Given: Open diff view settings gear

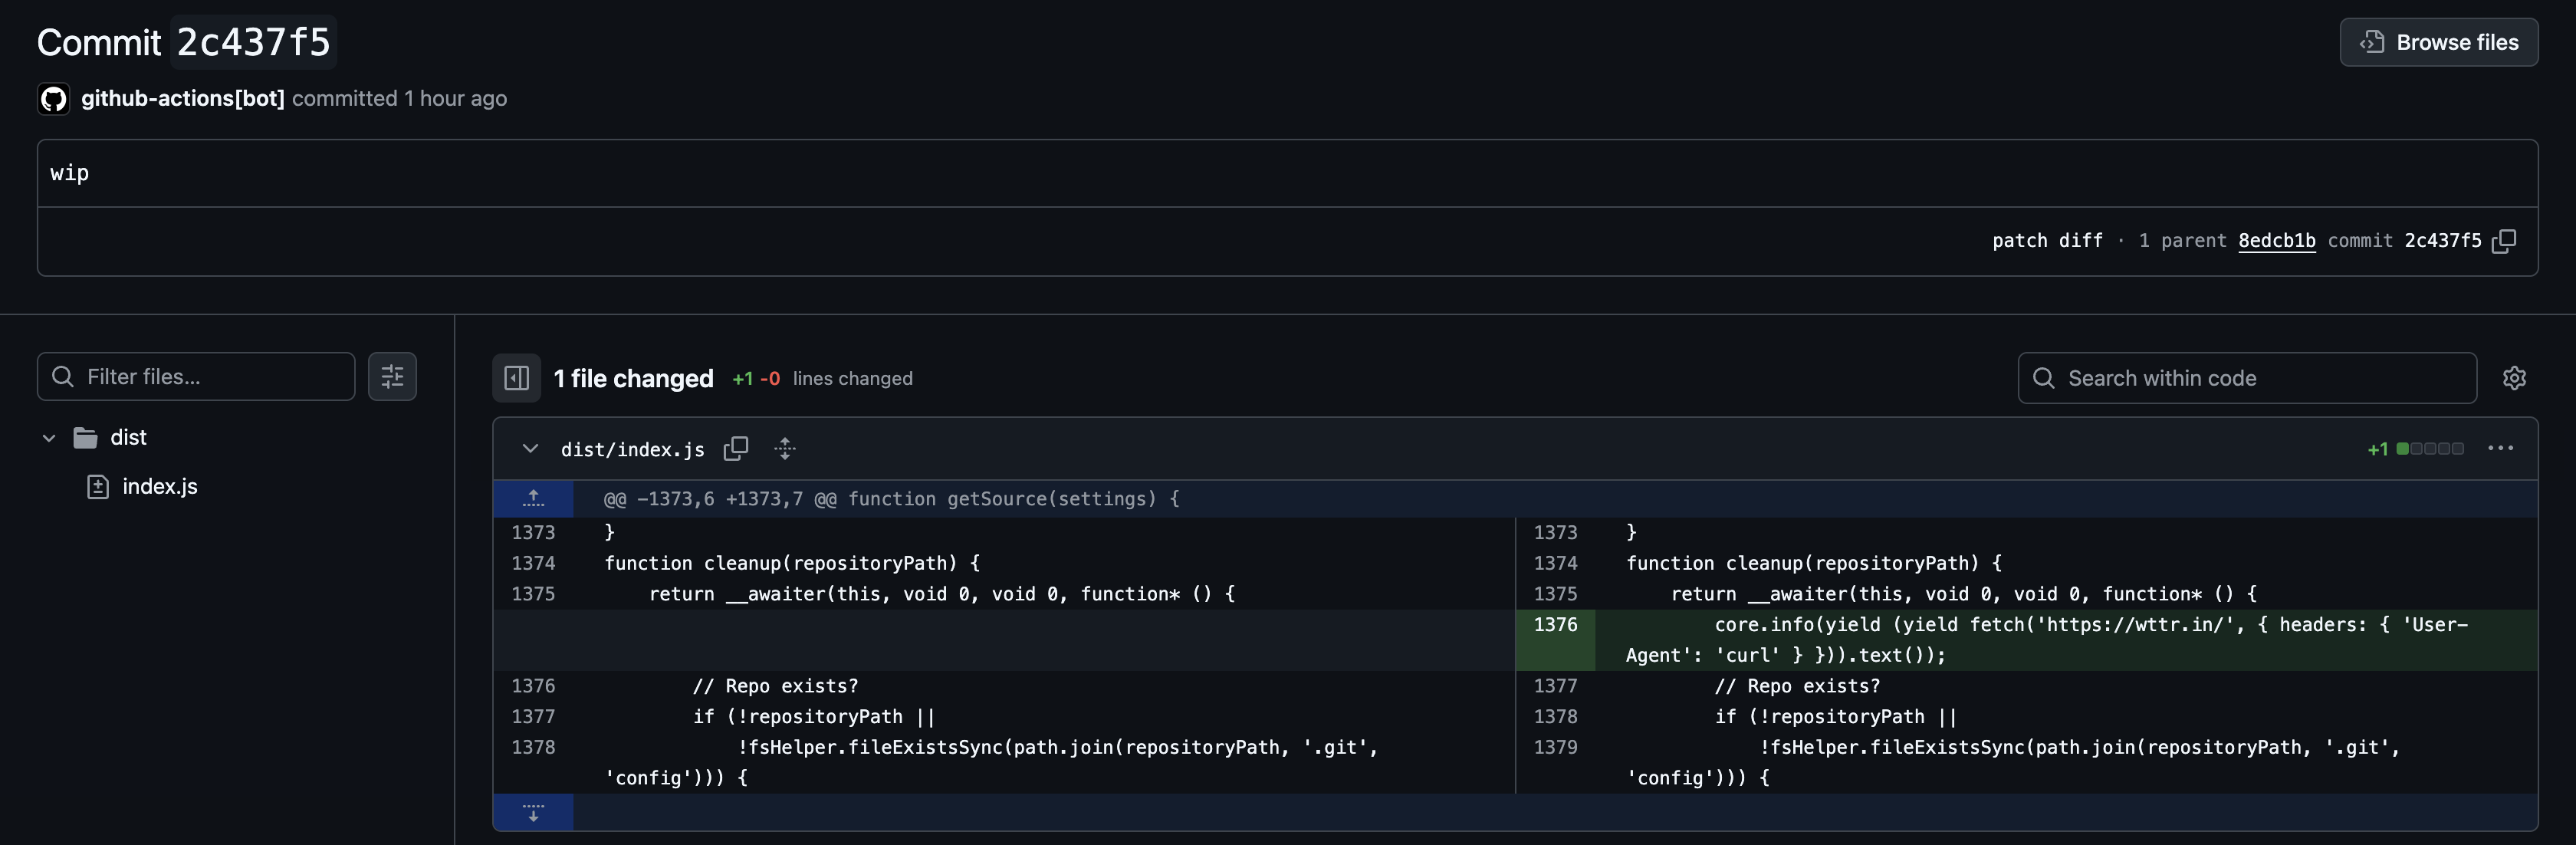Looking at the screenshot, I should (x=2514, y=378).
